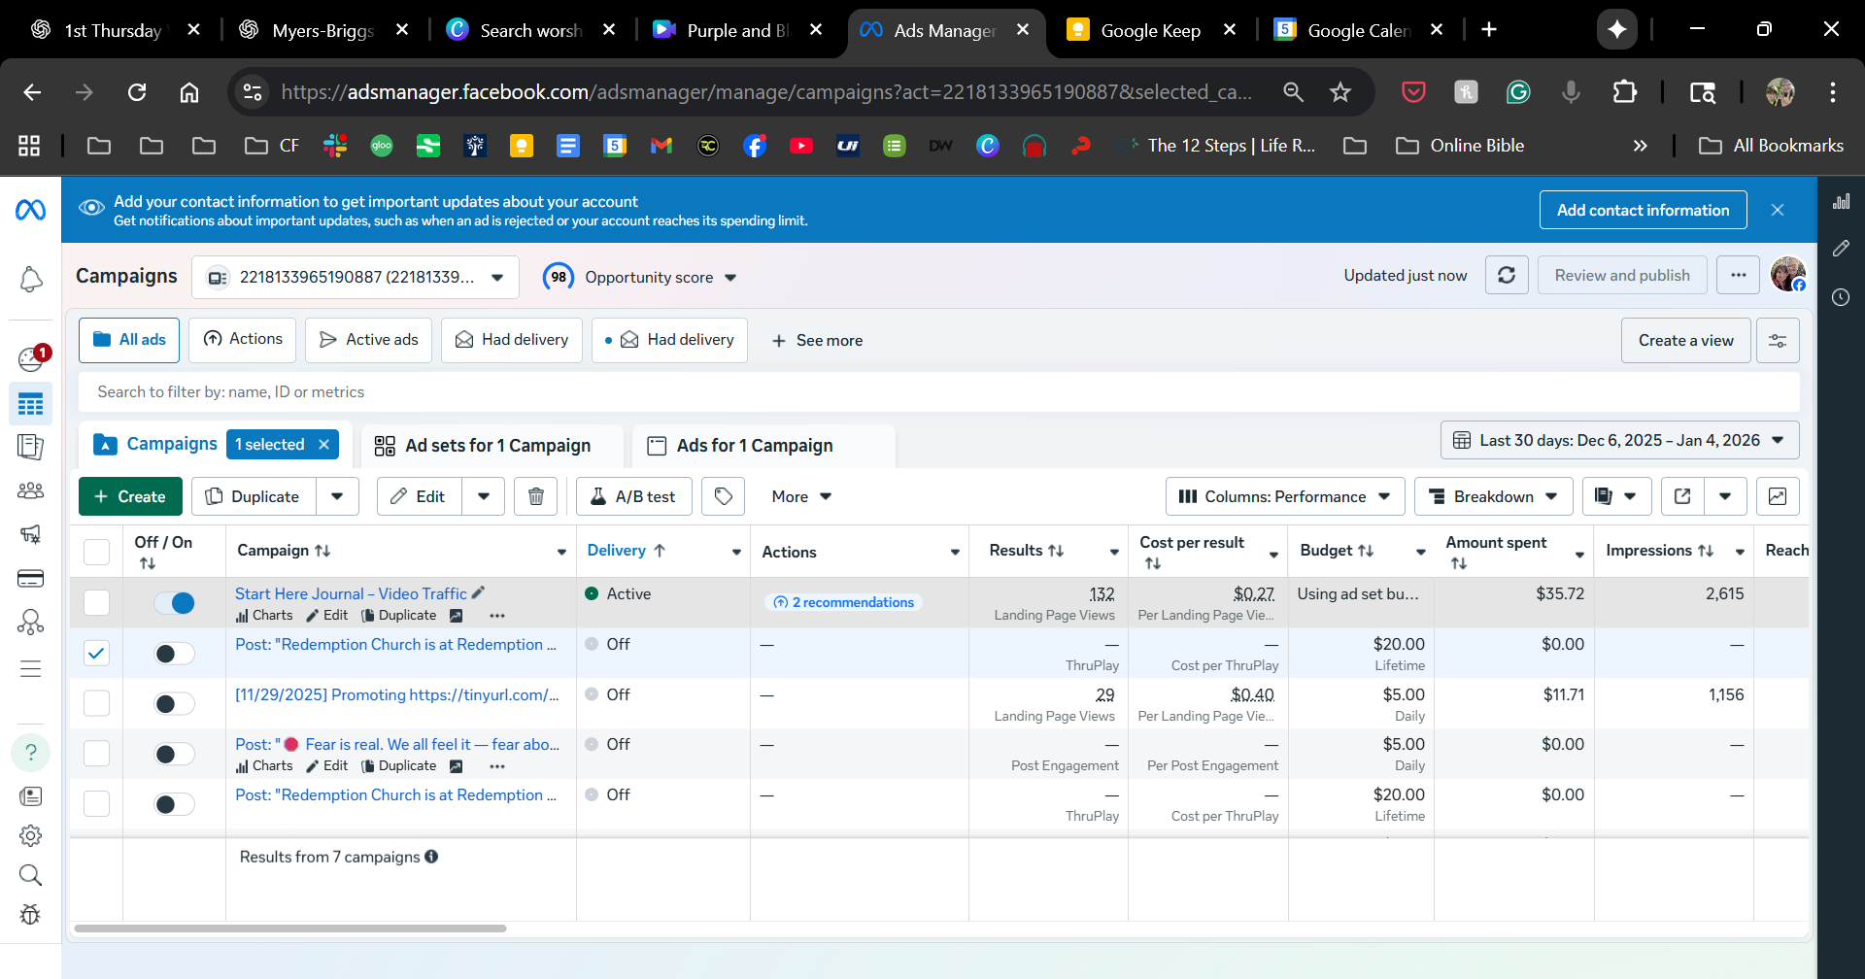Refresh campaign data with reload icon
The width and height of the screenshot is (1865, 979).
pyautogui.click(x=1507, y=276)
